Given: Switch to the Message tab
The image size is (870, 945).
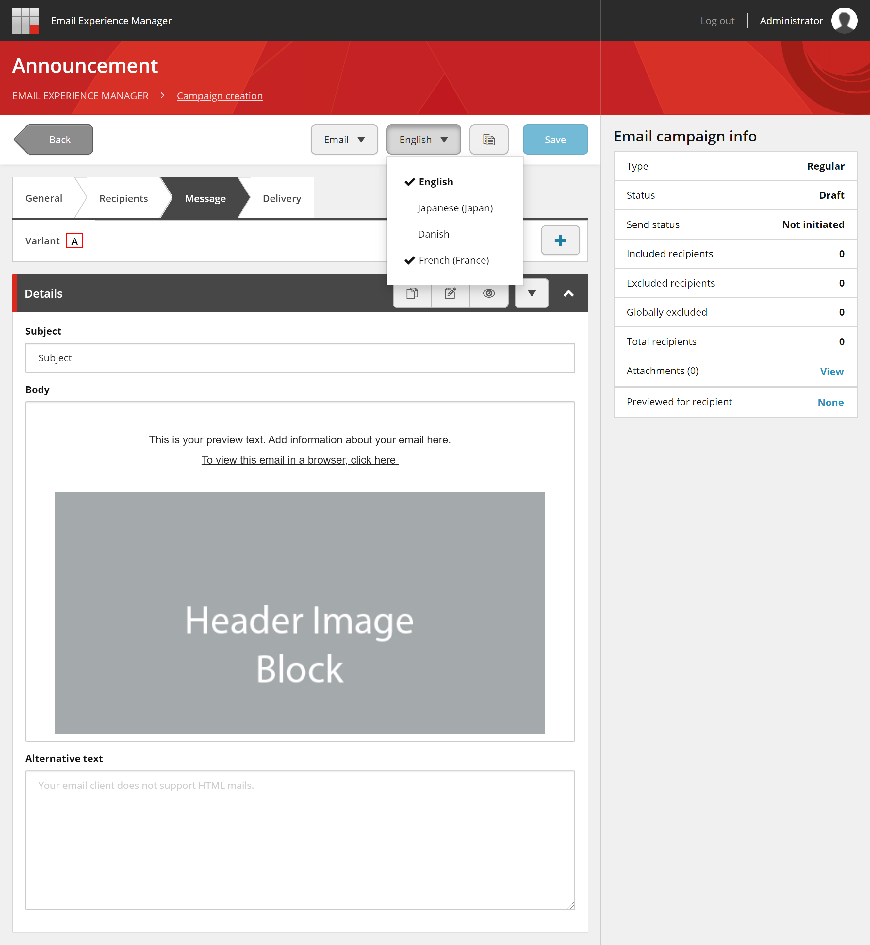Looking at the screenshot, I should tap(205, 198).
